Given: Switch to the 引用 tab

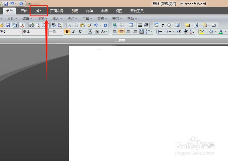Looking at the screenshot, I should tap(75, 11).
